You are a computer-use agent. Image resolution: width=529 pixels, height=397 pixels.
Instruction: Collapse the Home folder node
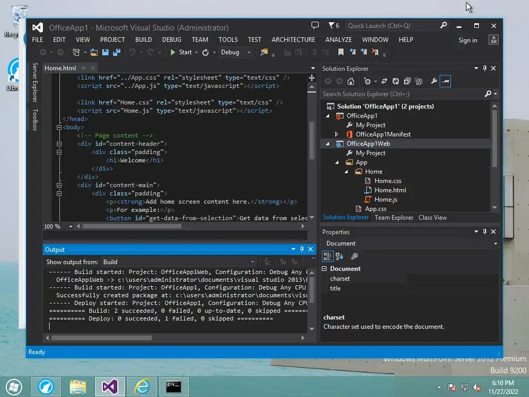347,172
